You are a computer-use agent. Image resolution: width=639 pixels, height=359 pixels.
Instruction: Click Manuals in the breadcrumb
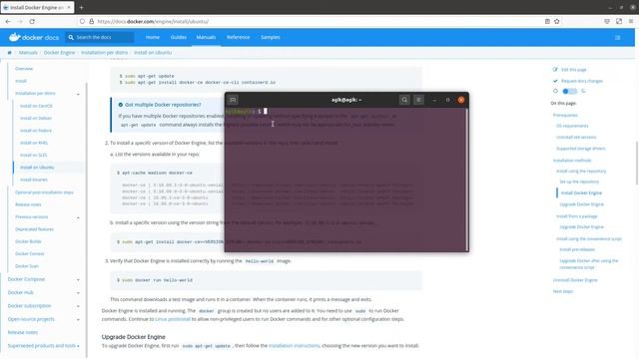28,53
